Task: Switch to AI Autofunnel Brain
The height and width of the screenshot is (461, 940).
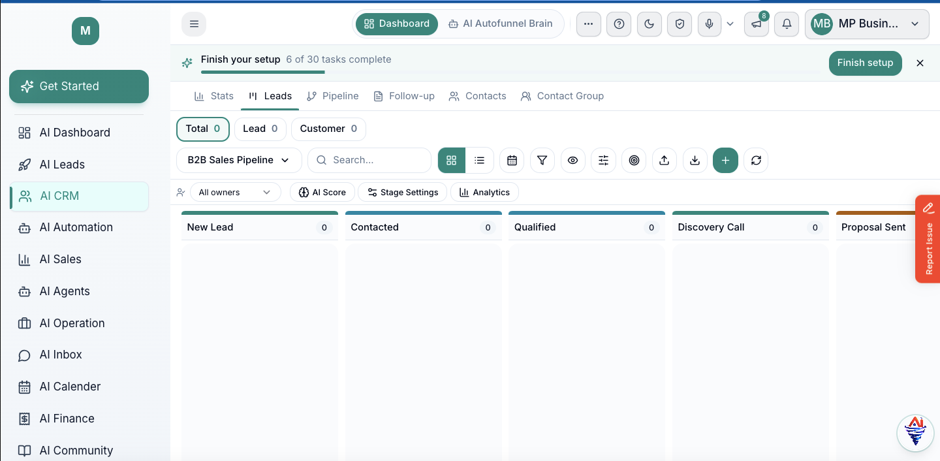Action: [501, 24]
